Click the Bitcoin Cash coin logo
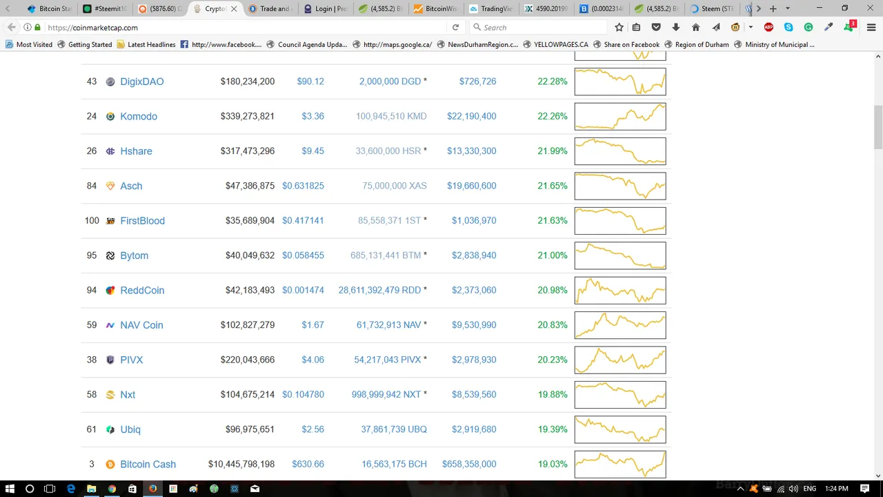 (x=110, y=464)
